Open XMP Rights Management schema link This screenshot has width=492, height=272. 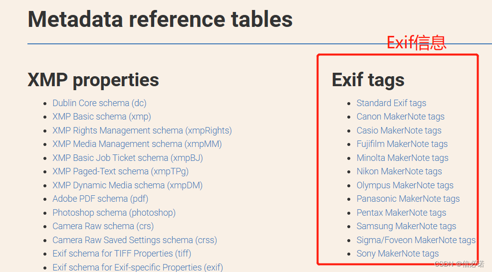(142, 131)
